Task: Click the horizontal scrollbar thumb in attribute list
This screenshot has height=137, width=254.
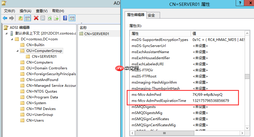Action: 164,133
